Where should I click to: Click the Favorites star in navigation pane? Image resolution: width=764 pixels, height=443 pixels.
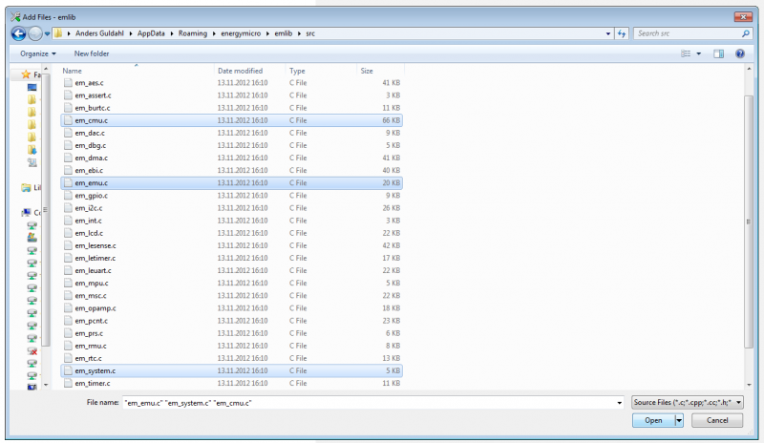click(27, 74)
